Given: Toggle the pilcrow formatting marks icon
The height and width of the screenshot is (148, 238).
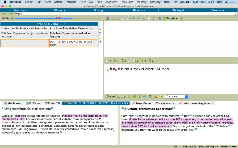Looking at the screenshot, I should click(x=159, y=18).
